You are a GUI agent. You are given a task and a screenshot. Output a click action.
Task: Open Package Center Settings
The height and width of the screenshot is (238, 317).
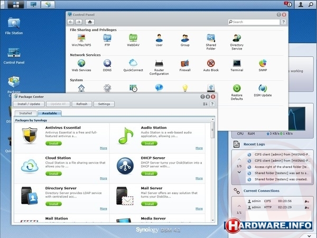[104, 104]
